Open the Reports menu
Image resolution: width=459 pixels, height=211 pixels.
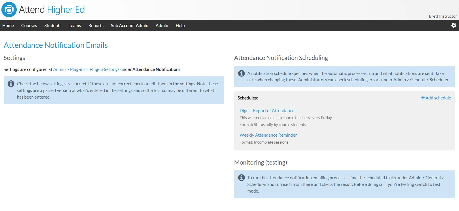pyautogui.click(x=96, y=25)
